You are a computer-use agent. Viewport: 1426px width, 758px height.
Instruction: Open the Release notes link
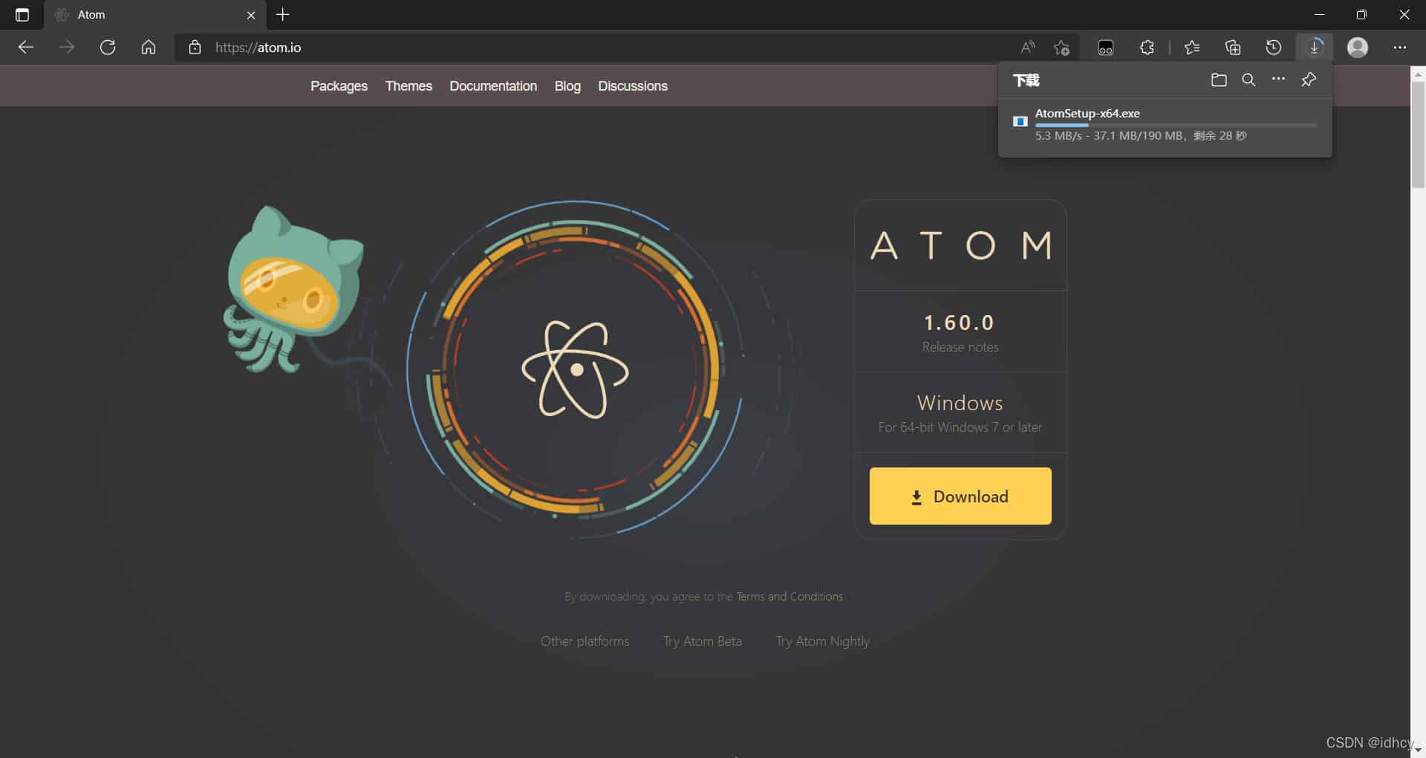tap(960, 346)
